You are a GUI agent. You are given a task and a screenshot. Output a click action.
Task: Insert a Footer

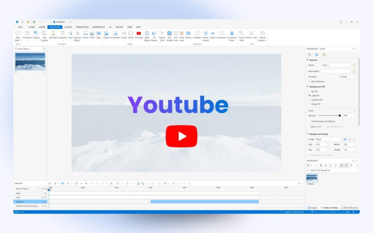(85, 35)
